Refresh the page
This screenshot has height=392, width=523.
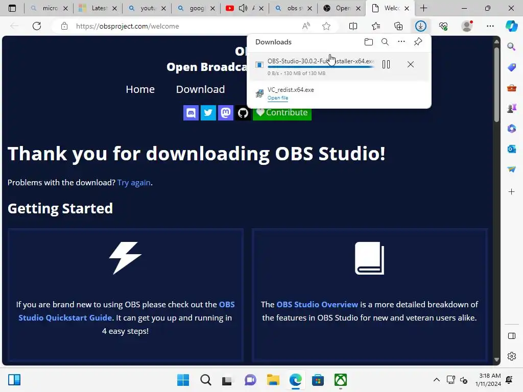click(x=37, y=26)
